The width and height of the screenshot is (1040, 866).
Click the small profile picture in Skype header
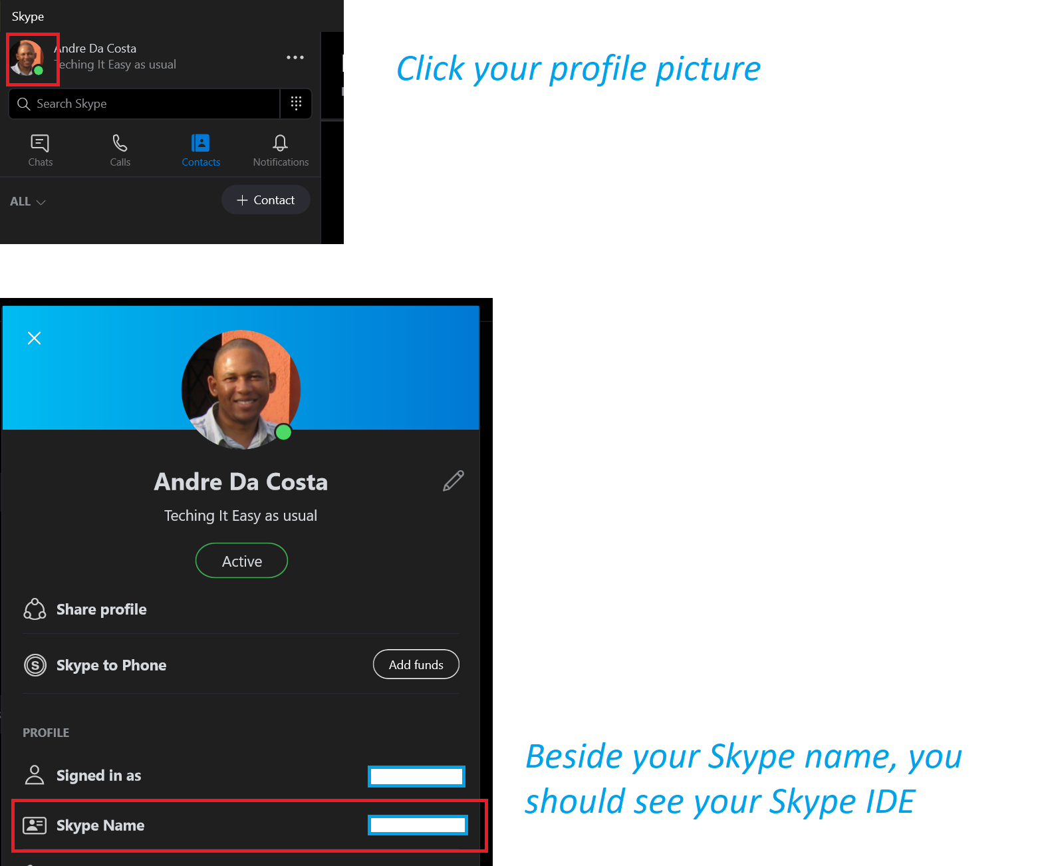click(x=28, y=59)
